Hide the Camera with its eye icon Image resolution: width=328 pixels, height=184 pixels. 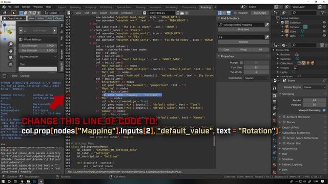(324, 27)
